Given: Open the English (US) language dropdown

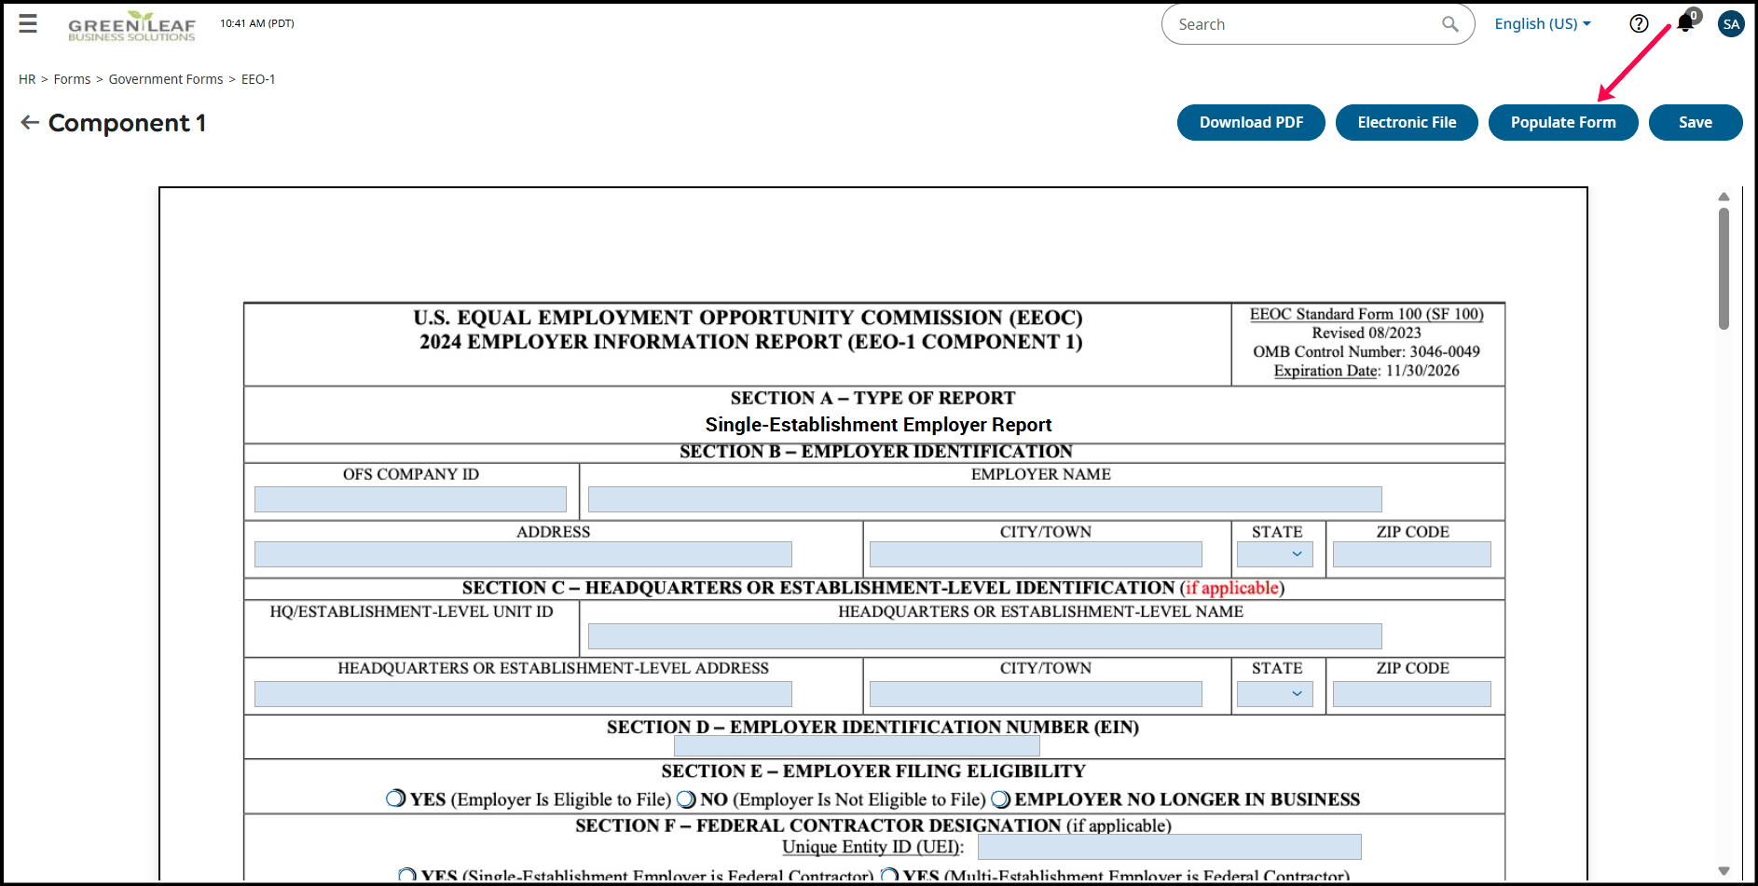Looking at the screenshot, I should (1543, 24).
